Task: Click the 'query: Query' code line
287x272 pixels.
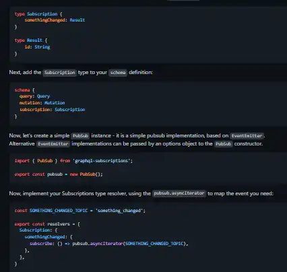Action: (34, 96)
